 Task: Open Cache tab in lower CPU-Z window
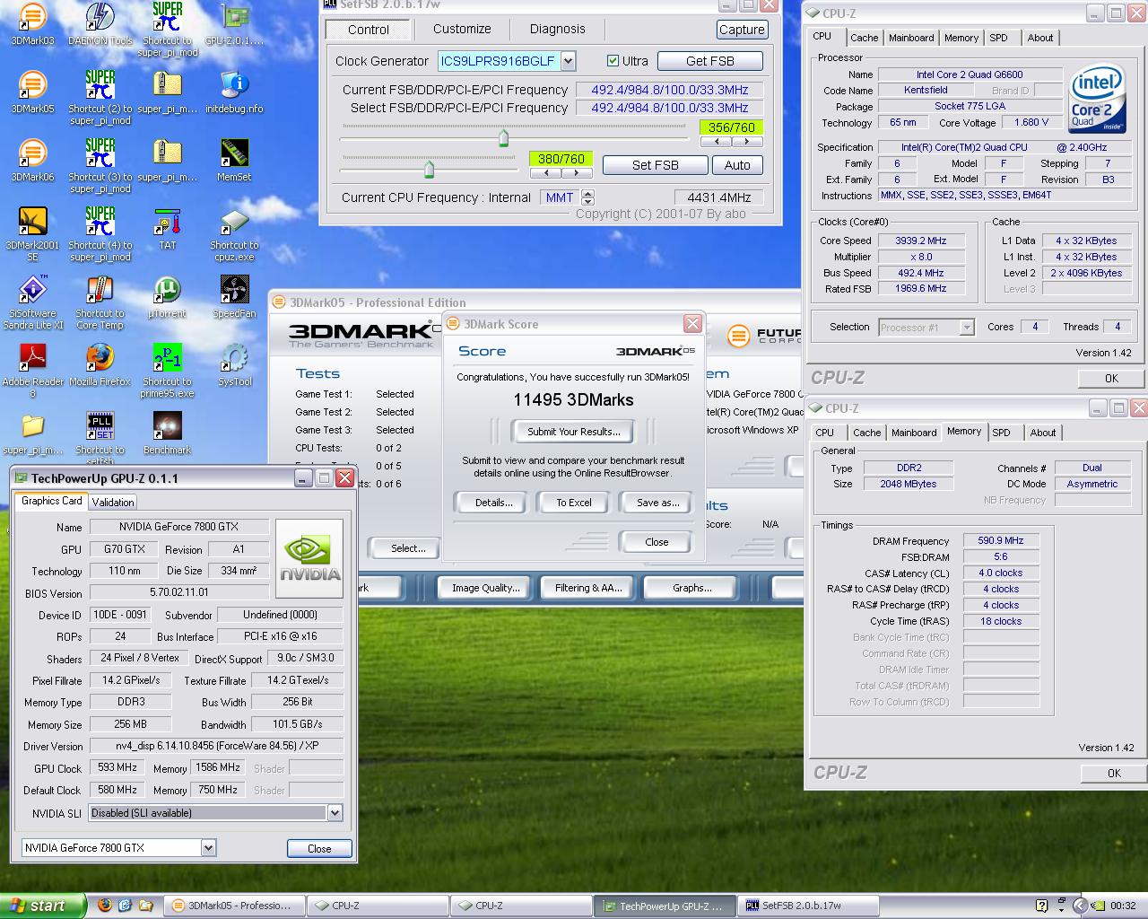click(867, 433)
